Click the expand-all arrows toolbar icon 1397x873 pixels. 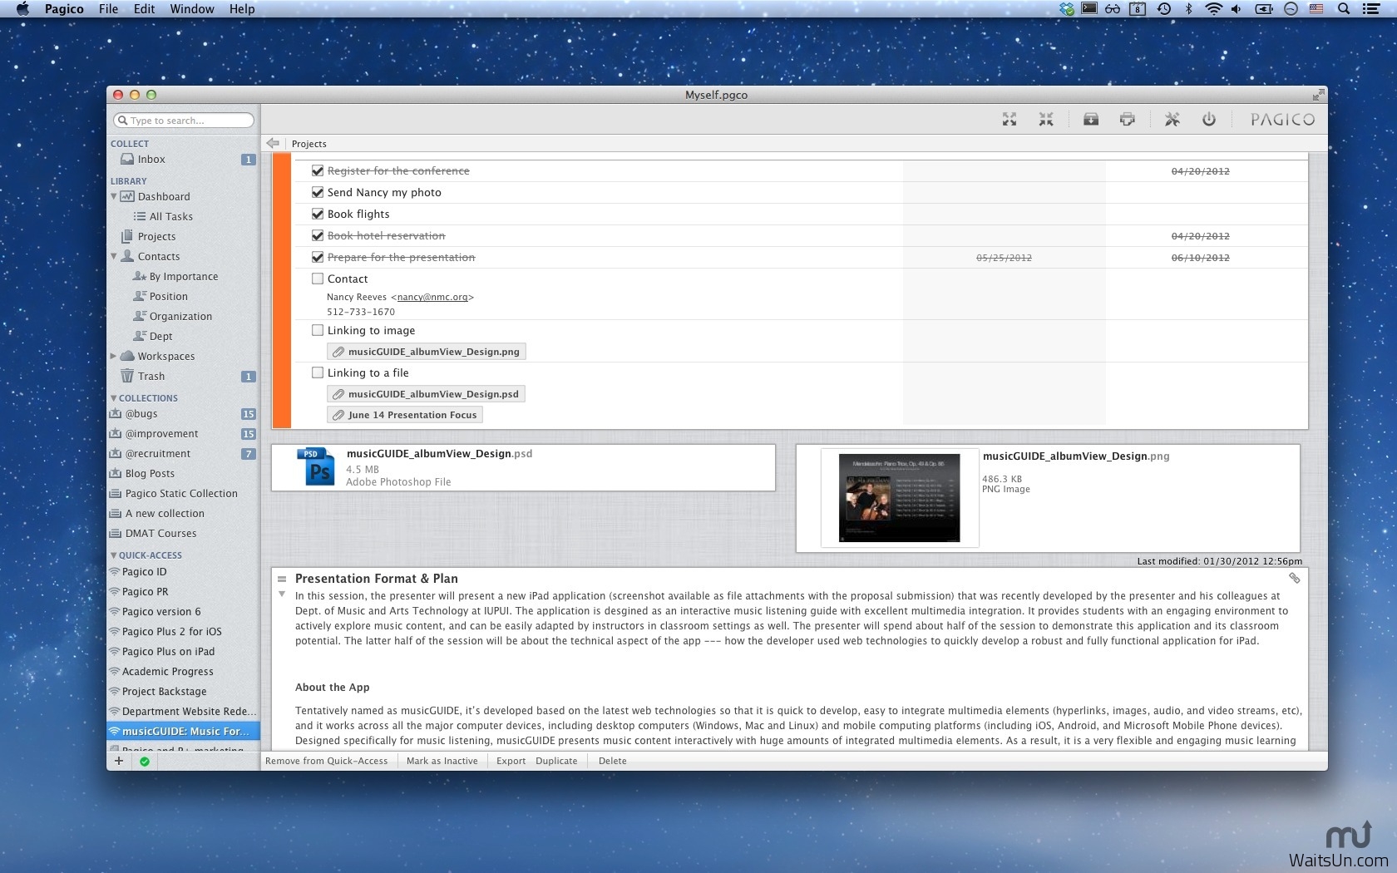coord(1009,120)
